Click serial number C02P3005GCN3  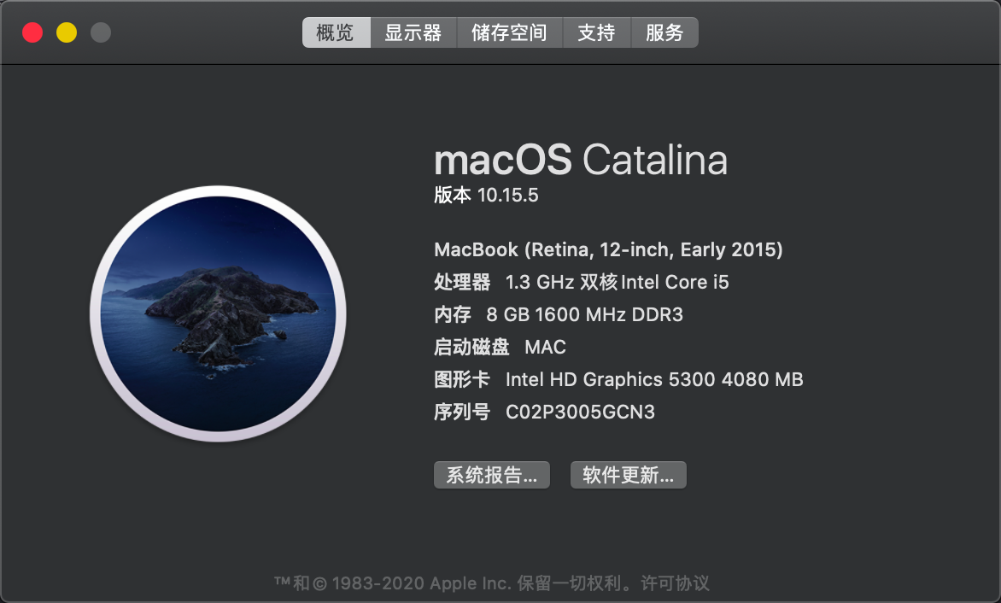(x=580, y=413)
